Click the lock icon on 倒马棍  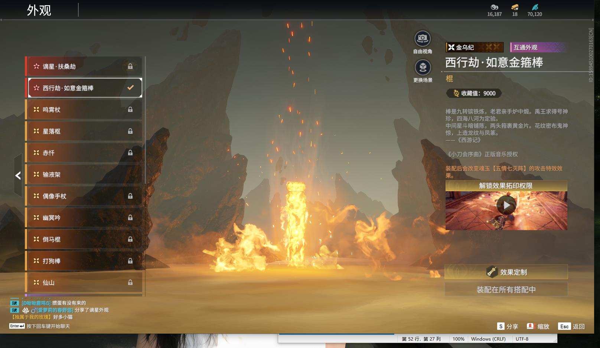130,239
